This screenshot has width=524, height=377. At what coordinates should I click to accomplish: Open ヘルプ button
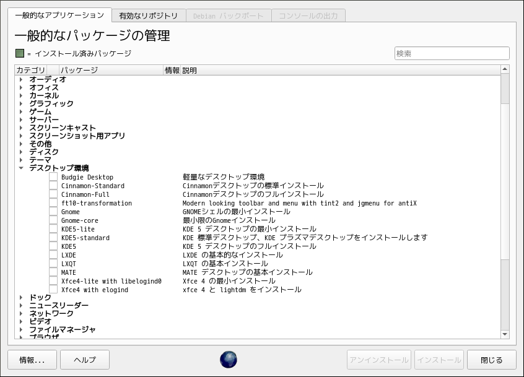coord(85,360)
